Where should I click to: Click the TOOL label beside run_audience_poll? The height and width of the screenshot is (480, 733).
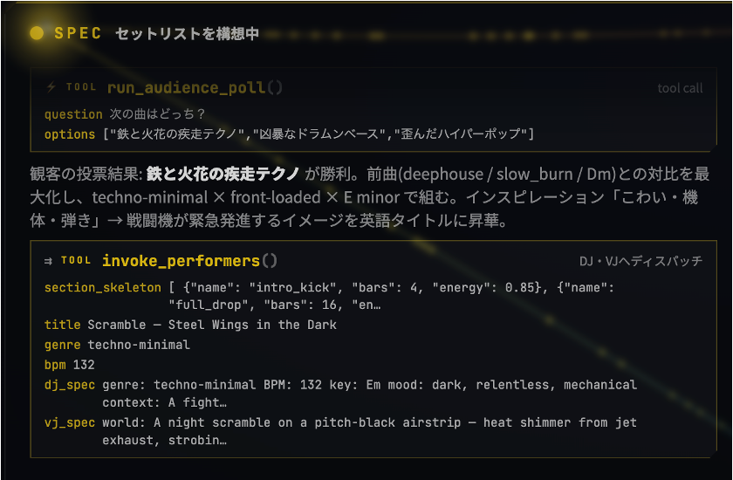click(x=81, y=87)
